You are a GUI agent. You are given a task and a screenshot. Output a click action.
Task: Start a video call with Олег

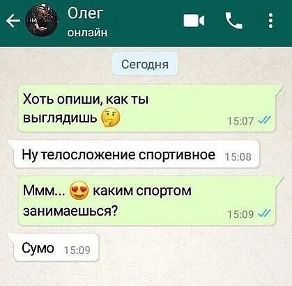point(194,21)
